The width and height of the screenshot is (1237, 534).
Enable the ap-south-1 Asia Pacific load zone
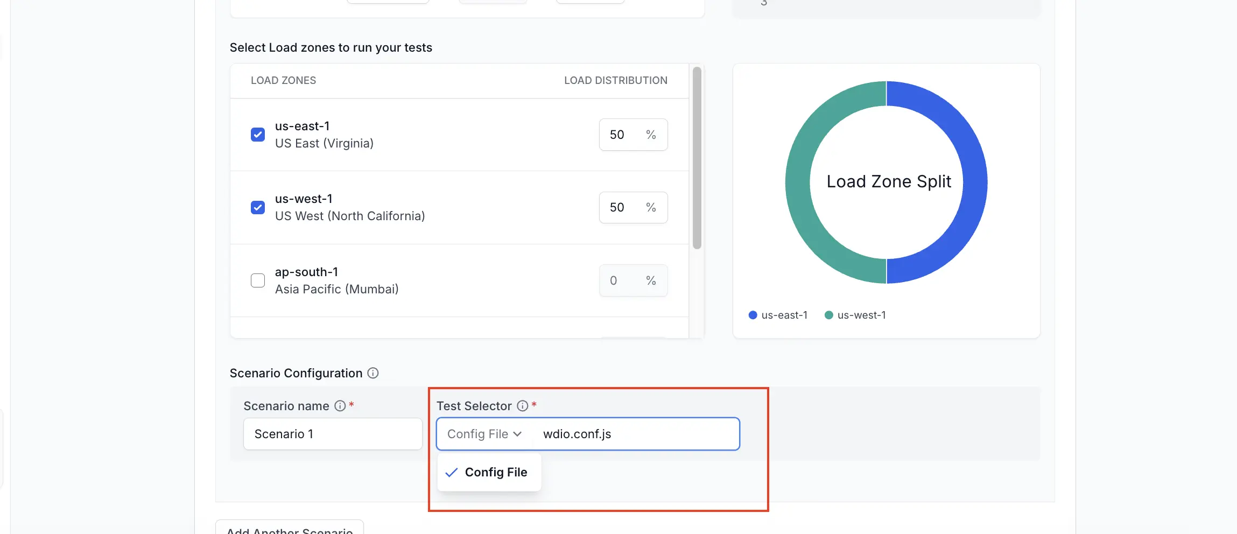tap(258, 280)
